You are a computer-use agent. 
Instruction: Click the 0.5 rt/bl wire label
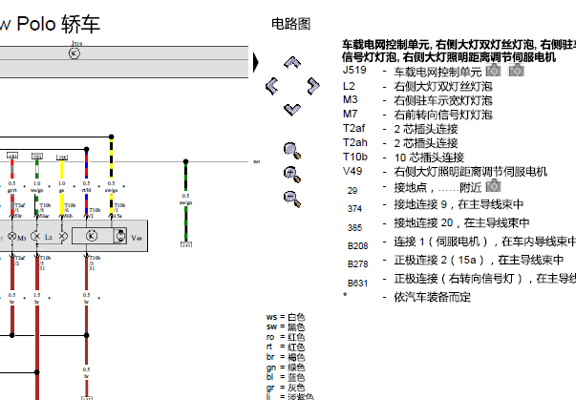coord(86,187)
